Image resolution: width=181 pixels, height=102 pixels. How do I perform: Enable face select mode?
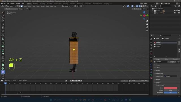[x=21, y=6]
